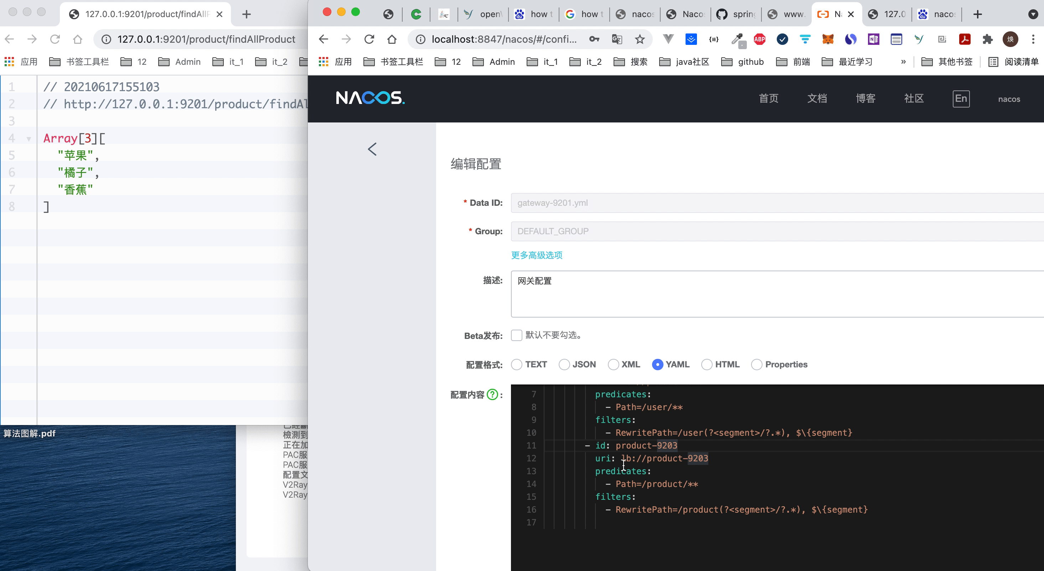Collapse the Array[3] JSON node
This screenshot has height=571, width=1044.
[x=29, y=139]
